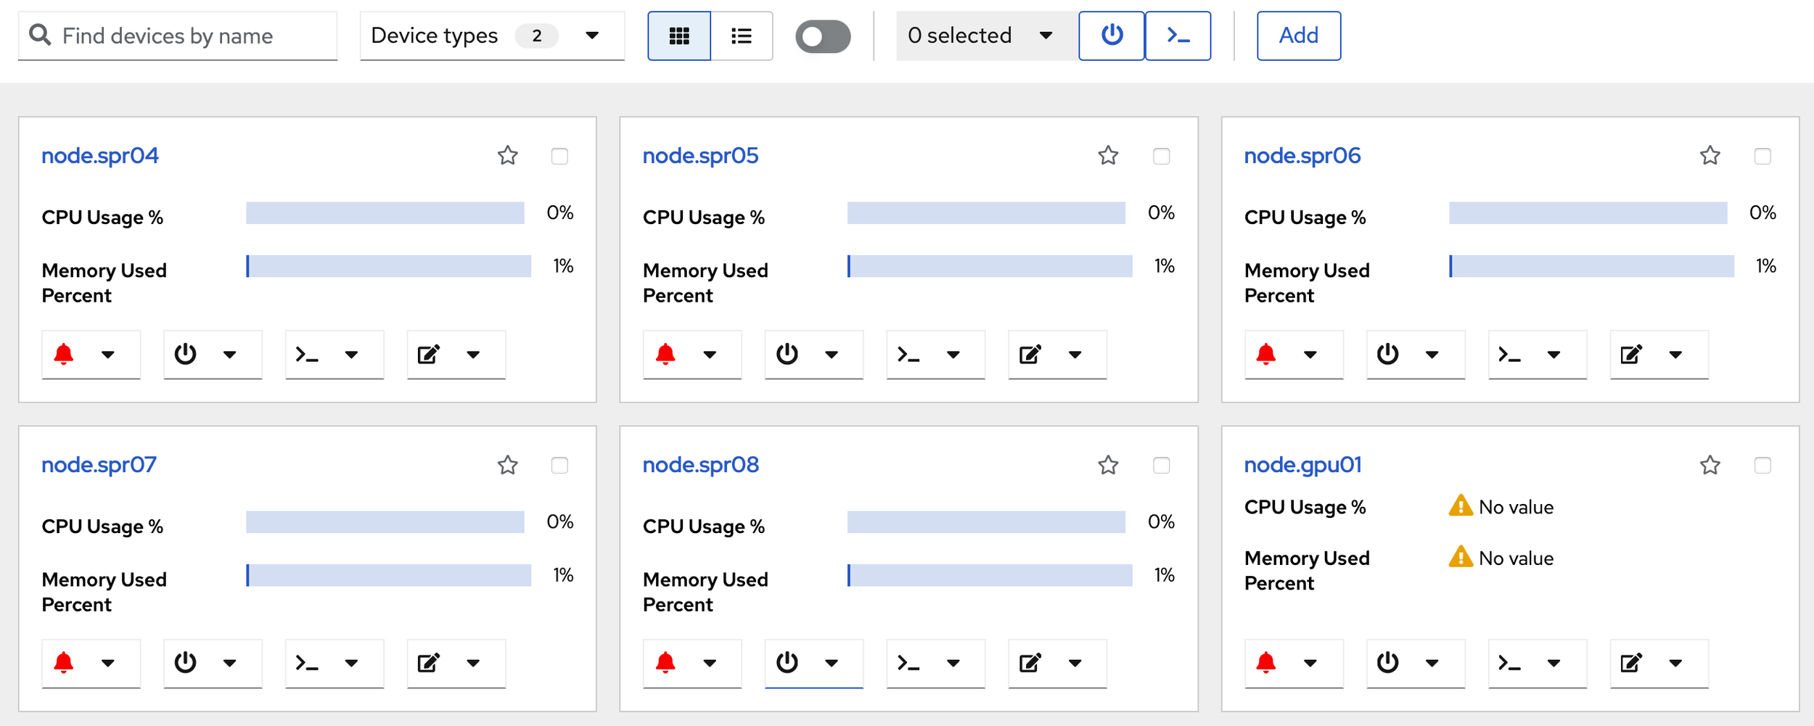Add node.spr08 to favorites
1814x726 pixels.
point(1108,465)
